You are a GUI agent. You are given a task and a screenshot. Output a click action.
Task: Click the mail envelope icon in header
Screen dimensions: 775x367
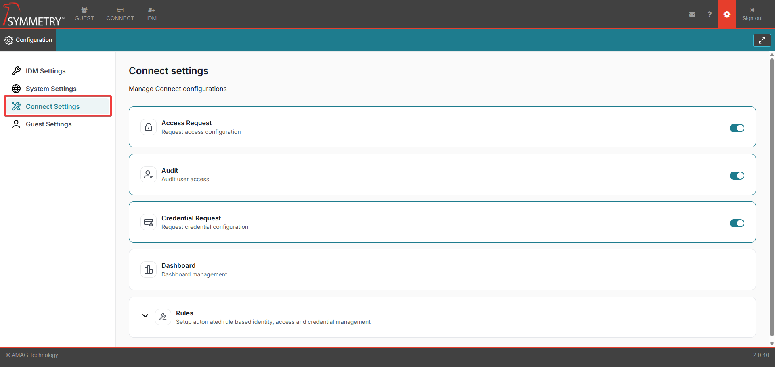pyautogui.click(x=692, y=14)
